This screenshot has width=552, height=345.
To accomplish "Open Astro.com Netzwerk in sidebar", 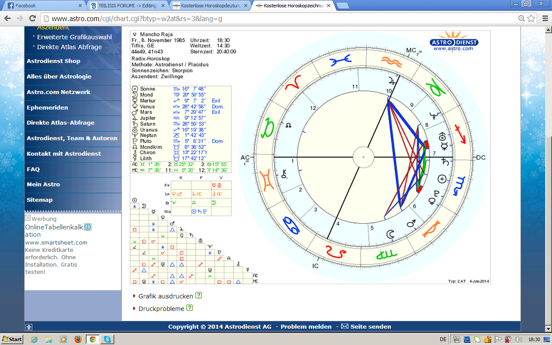I will 59,92.
